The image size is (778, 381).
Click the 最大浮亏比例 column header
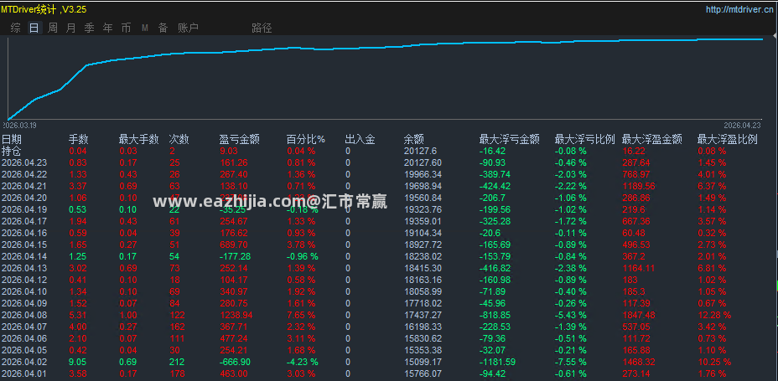[x=585, y=140]
